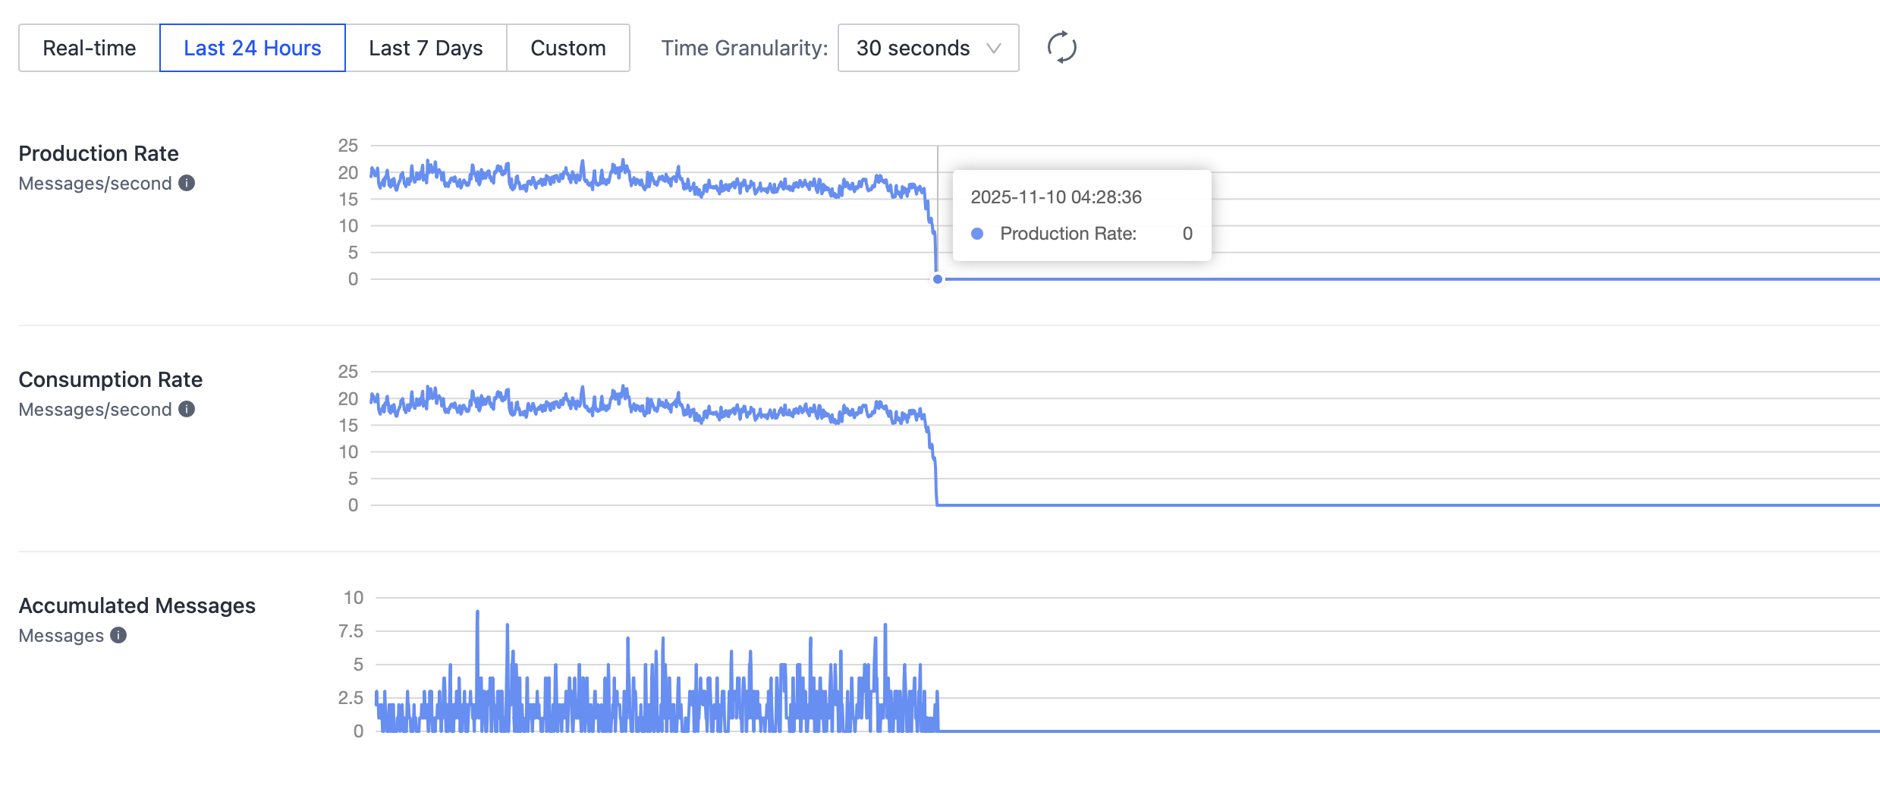Click the blue legend dot in the tooltip
Screen dimensions: 1880x786
tap(977, 234)
